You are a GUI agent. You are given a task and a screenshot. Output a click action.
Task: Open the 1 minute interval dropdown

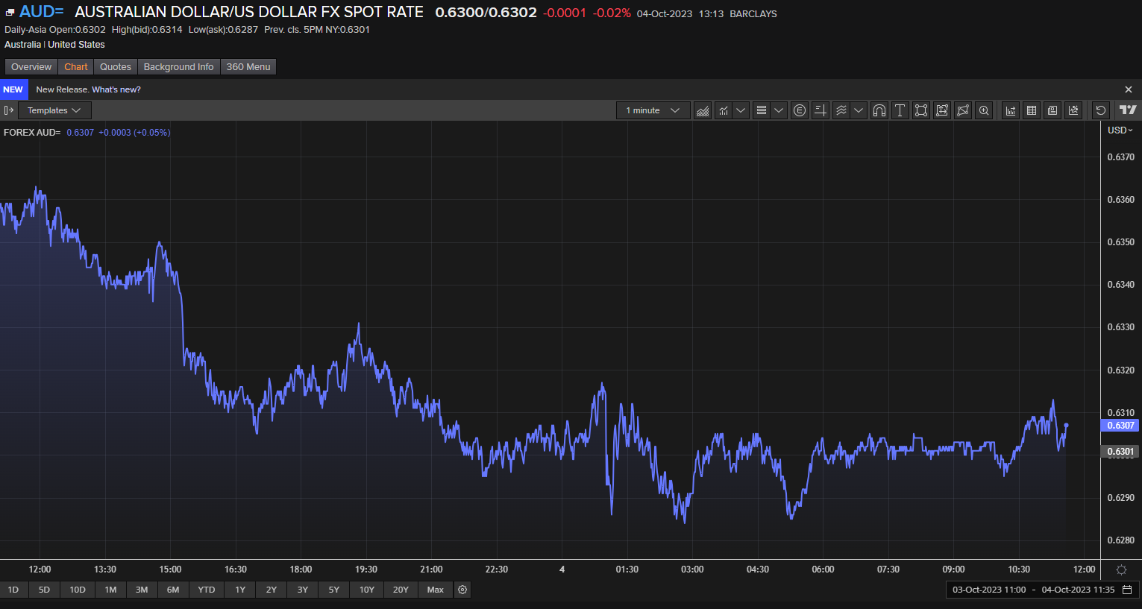pos(653,110)
